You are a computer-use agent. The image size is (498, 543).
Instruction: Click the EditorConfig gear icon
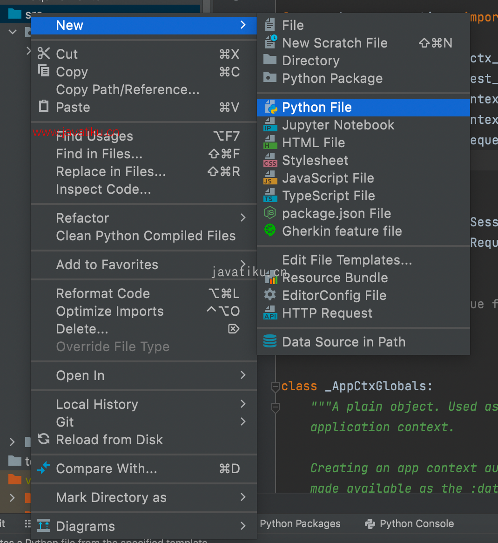click(270, 295)
